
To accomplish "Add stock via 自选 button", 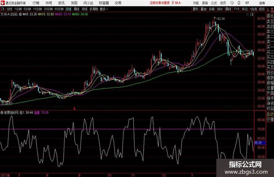I will click(x=253, y=9).
